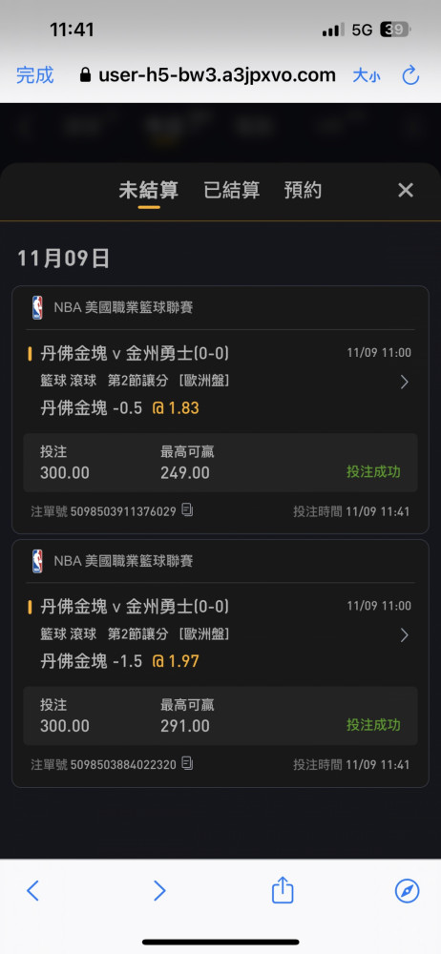The image size is (441, 954).
Task: Tap the NBA logo on second bet
Action: click(38, 561)
